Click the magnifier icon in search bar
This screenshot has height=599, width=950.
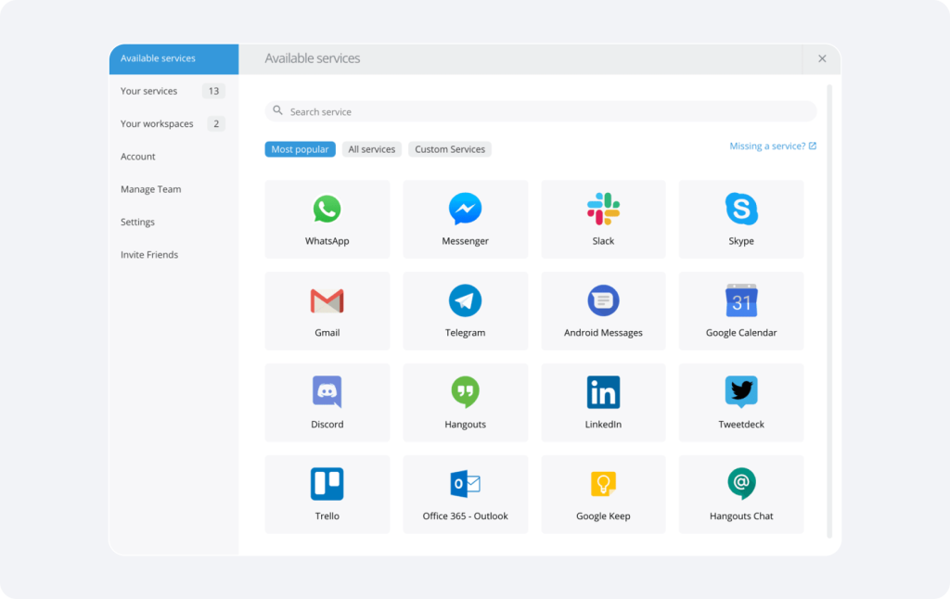coord(277,110)
